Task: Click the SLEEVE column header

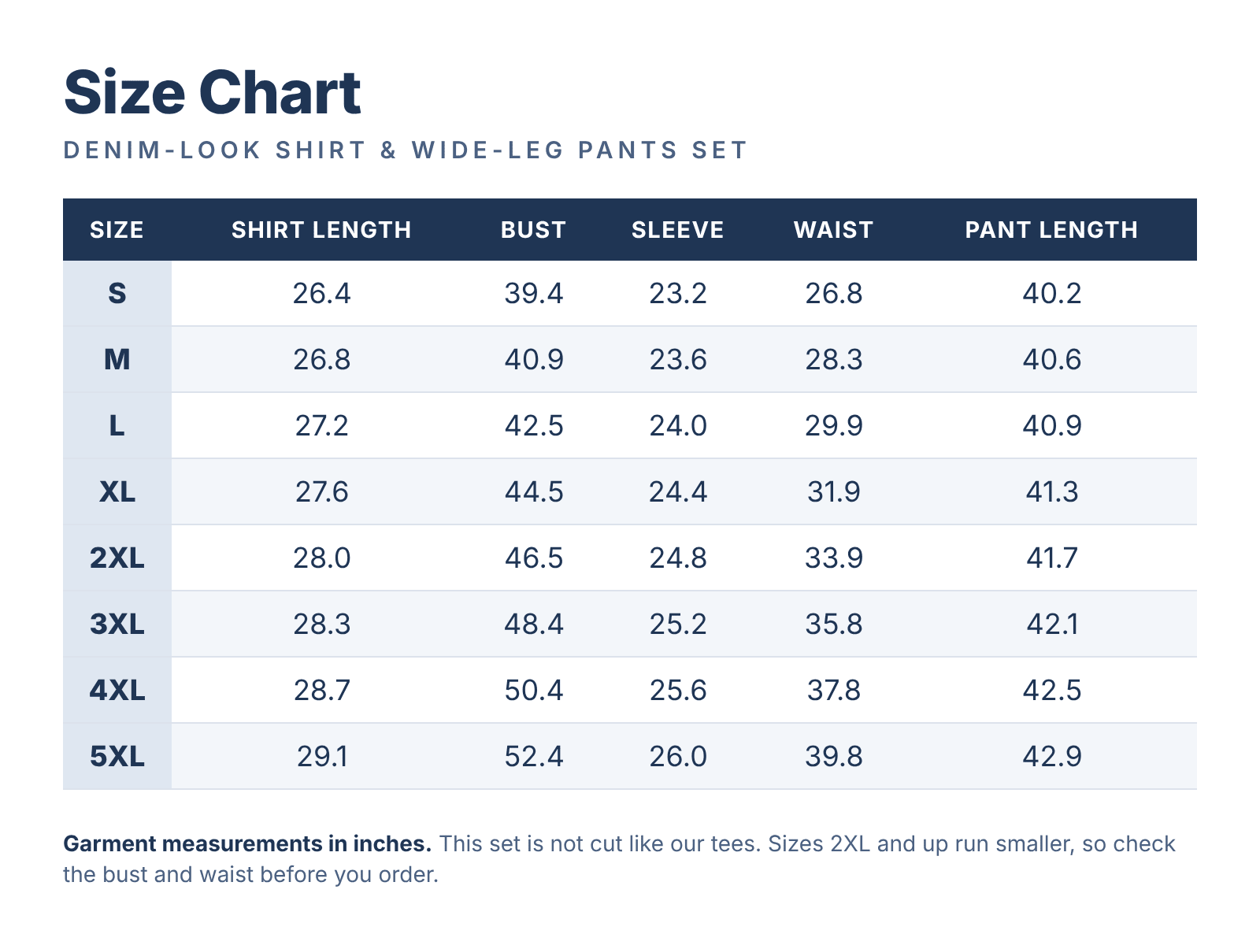Action: (x=677, y=230)
